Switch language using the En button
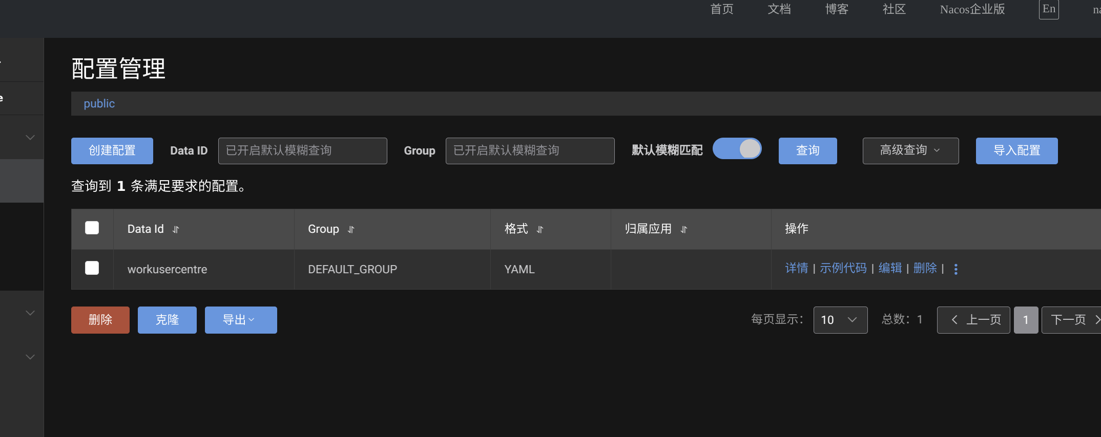This screenshot has height=437, width=1101. coord(1048,9)
